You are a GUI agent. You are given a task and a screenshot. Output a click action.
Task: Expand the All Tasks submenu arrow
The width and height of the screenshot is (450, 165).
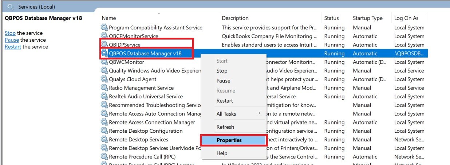click(260, 114)
